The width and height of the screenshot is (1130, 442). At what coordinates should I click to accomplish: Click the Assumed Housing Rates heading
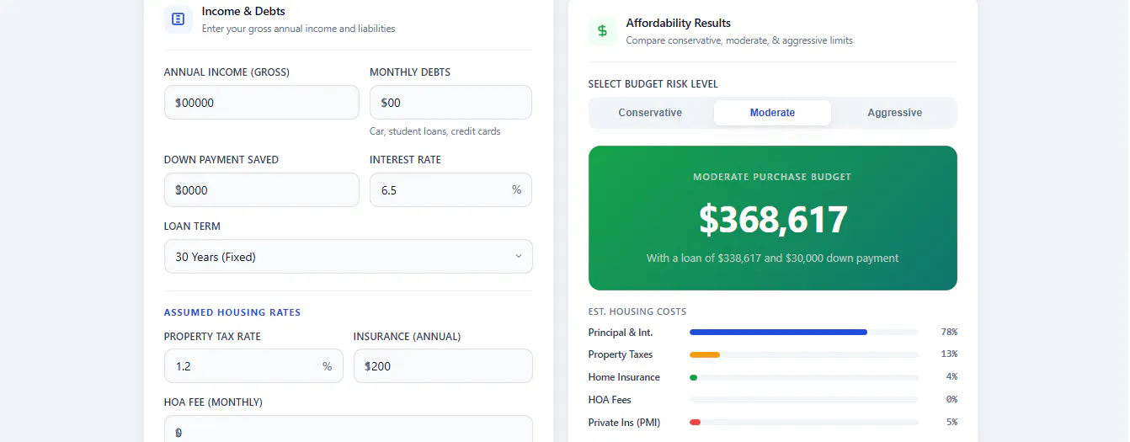click(232, 312)
